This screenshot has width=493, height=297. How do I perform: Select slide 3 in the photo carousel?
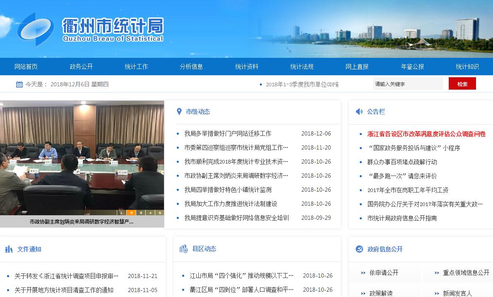click(x=140, y=213)
